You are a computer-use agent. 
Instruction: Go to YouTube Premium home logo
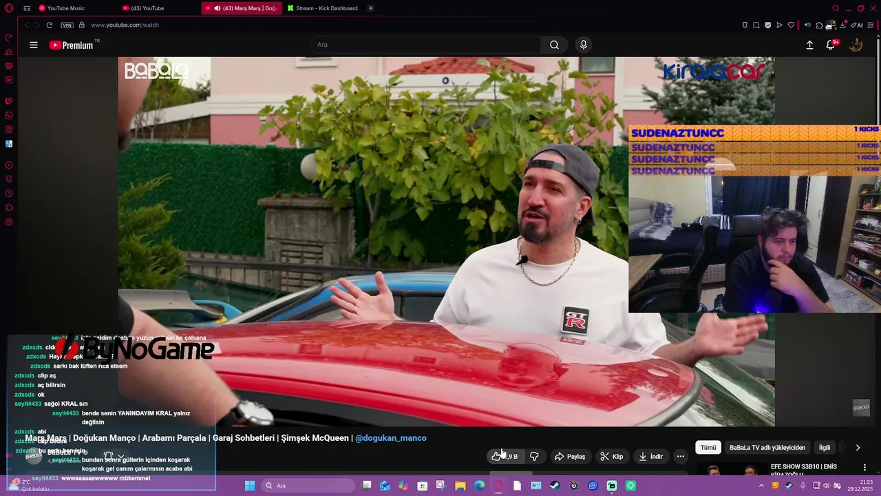[x=72, y=45]
